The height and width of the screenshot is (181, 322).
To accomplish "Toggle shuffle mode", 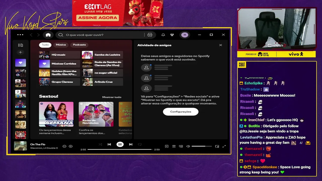I will coord(100,144).
